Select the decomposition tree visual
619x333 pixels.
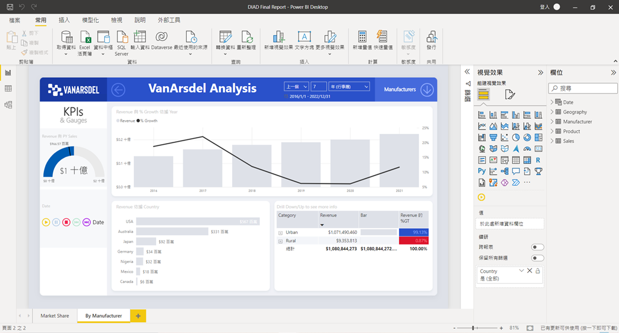click(x=504, y=171)
